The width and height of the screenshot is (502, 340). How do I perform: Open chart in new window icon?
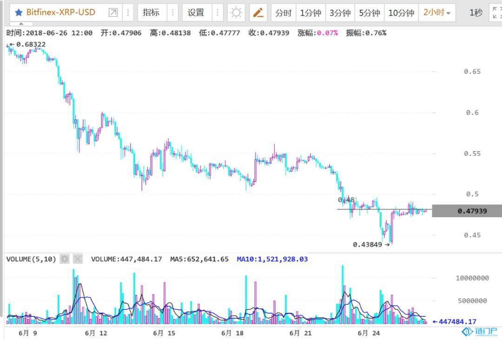113,13
